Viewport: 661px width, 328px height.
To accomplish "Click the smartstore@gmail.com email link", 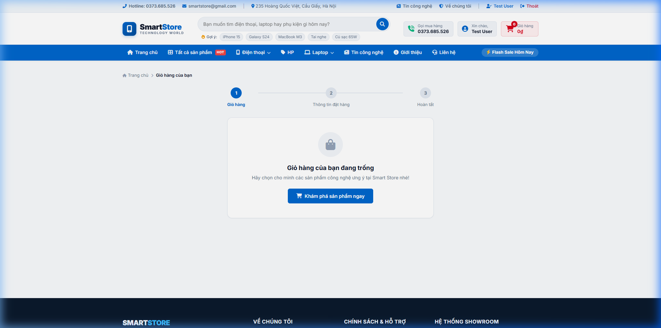I will [209, 6].
